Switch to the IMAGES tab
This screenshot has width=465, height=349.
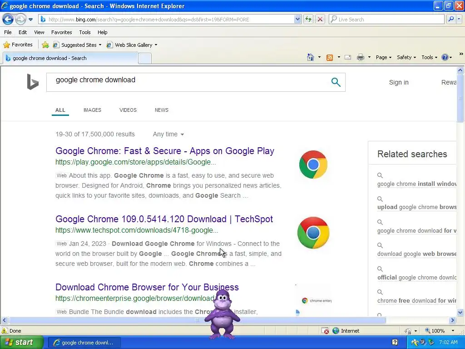pyautogui.click(x=92, y=110)
